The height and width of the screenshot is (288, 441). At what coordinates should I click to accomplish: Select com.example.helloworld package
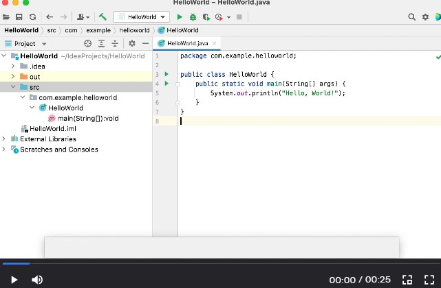click(73, 97)
